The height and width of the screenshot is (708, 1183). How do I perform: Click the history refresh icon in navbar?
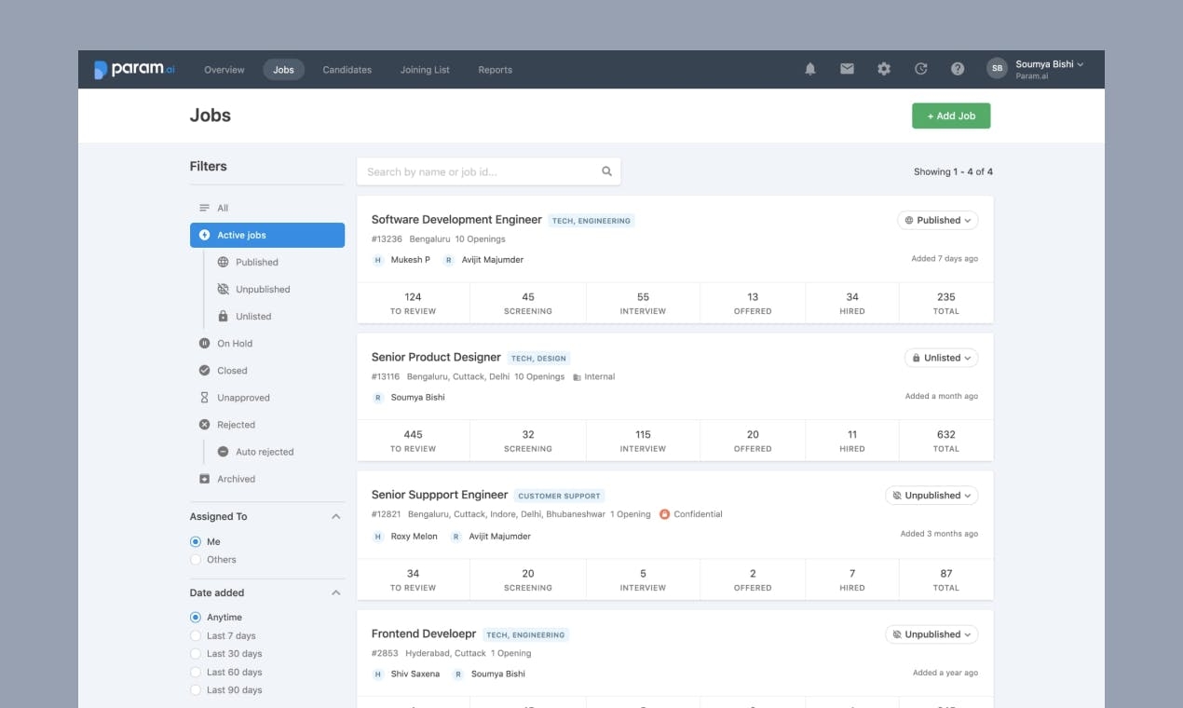click(x=920, y=69)
